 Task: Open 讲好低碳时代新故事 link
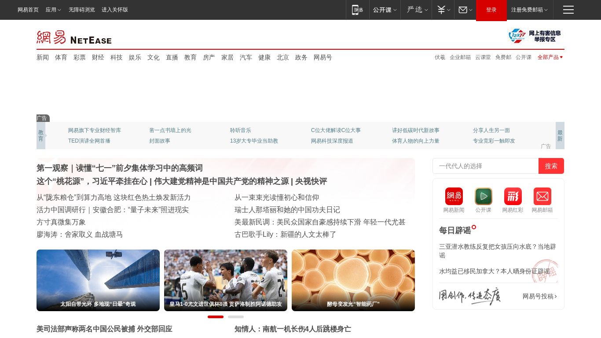coord(416,130)
